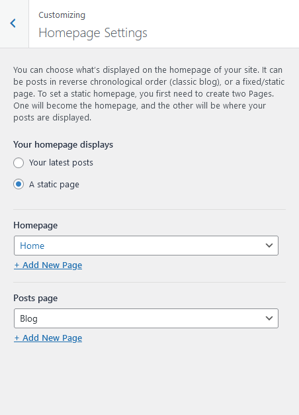The height and width of the screenshot is (415, 299).
Task: Click the "Customizing" header text
Action: click(62, 15)
